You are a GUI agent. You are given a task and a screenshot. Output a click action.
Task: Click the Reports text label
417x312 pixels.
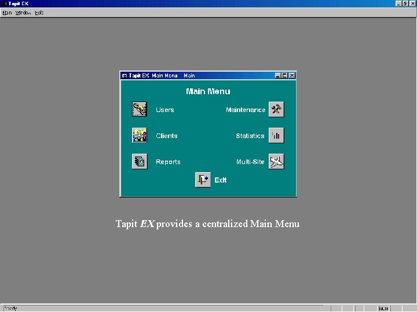[168, 162]
